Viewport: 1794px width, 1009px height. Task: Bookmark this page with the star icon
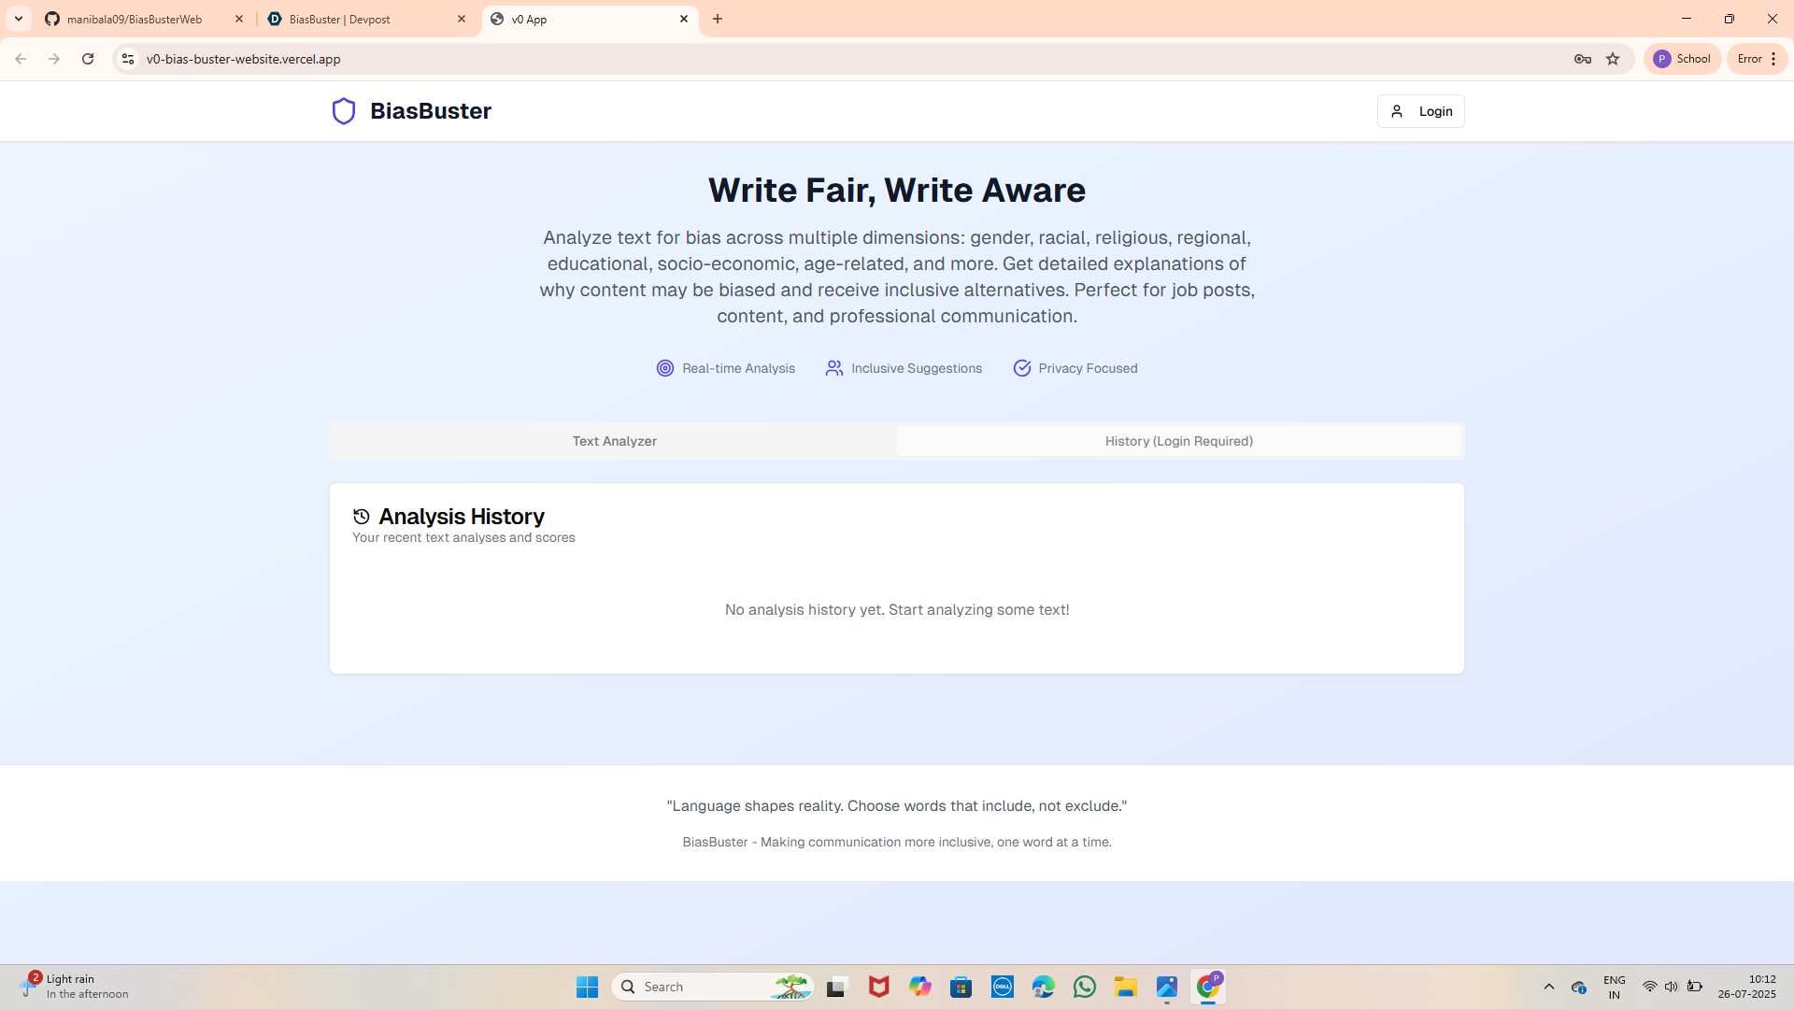coord(1613,59)
